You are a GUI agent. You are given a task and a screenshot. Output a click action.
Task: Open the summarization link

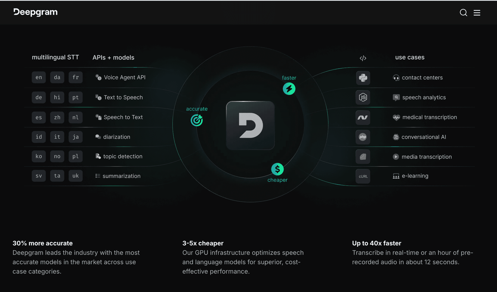pos(121,176)
